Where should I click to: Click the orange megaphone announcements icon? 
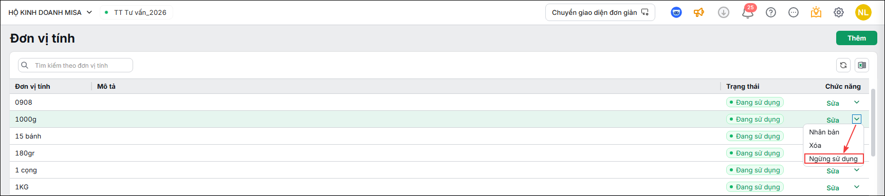pos(699,12)
